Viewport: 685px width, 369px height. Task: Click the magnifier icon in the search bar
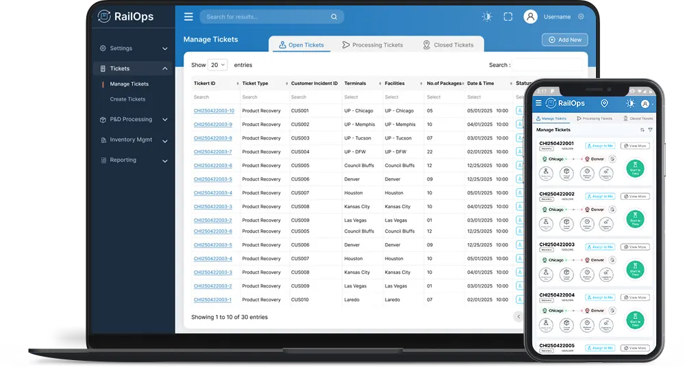(x=334, y=16)
